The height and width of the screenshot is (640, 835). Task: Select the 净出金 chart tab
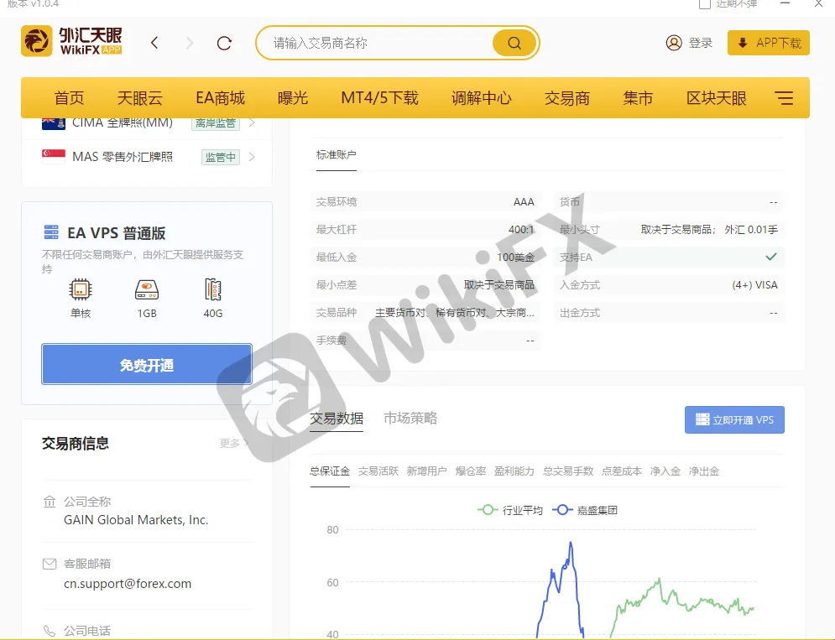tap(703, 471)
